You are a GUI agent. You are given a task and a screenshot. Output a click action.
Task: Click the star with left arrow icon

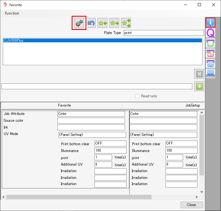(102, 23)
